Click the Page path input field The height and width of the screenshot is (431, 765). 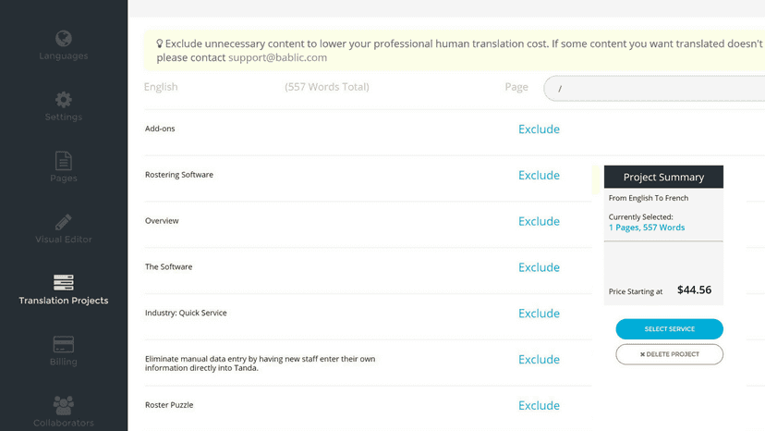654,89
